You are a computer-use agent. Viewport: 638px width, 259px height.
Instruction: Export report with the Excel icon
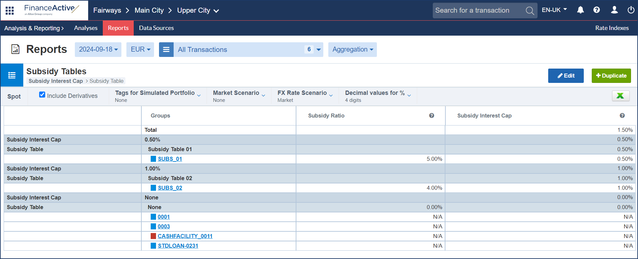620,96
